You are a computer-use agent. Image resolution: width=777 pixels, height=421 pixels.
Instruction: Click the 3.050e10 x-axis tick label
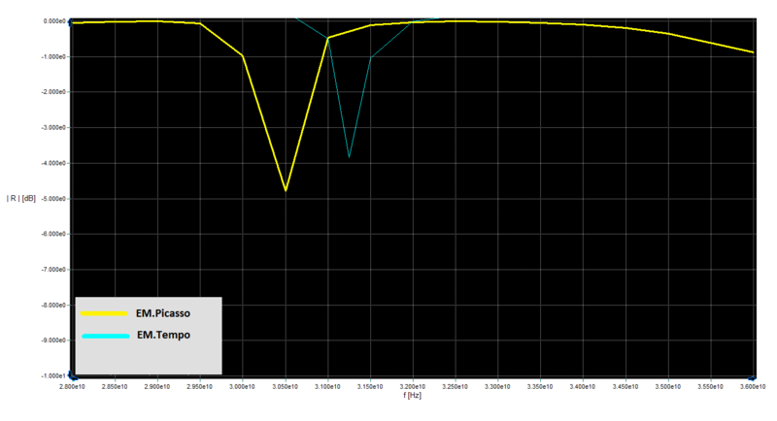click(x=285, y=386)
